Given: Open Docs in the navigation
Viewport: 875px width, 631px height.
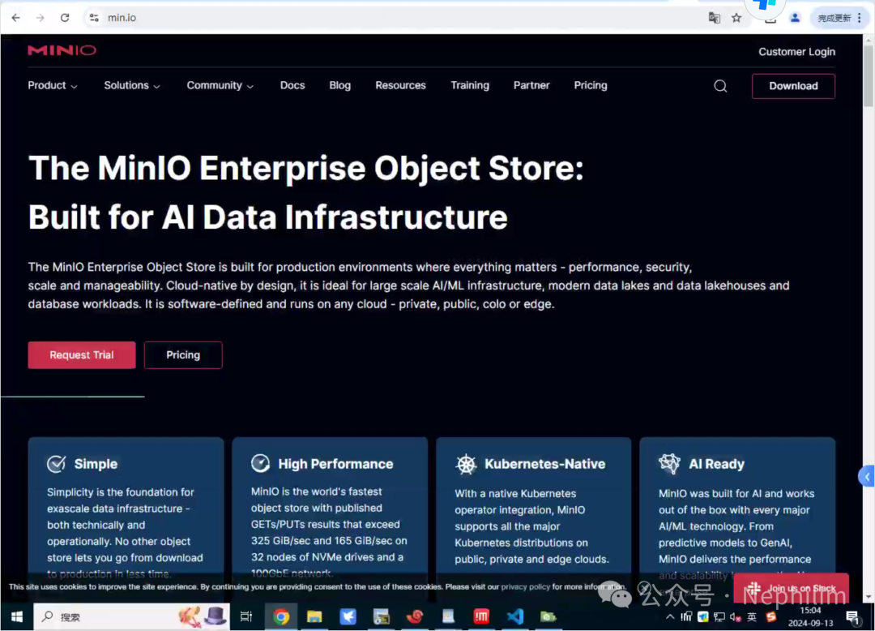Looking at the screenshot, I should pos(292,85).
